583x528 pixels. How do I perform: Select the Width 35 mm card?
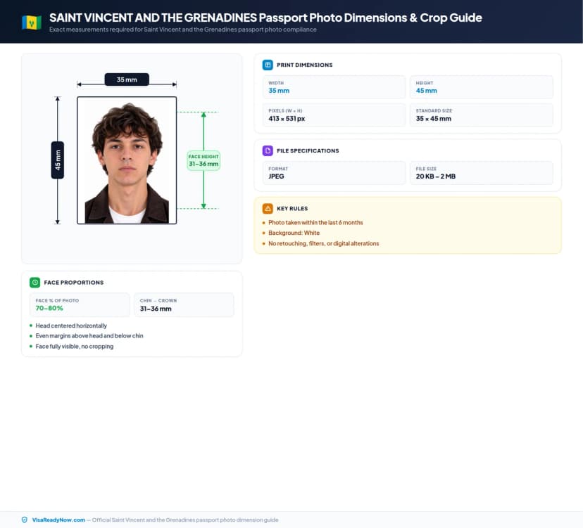pyautogui.click(x=334, y=87)
